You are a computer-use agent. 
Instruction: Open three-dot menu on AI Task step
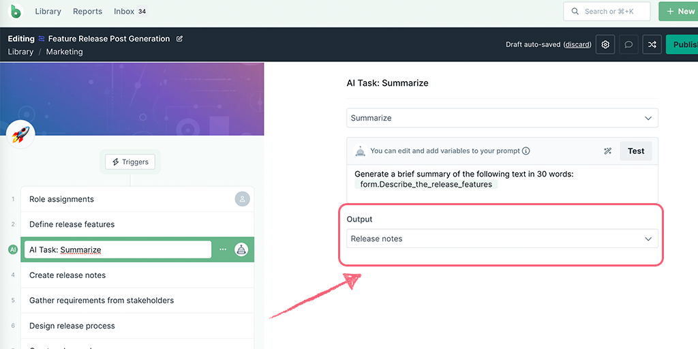click(223, 249)
